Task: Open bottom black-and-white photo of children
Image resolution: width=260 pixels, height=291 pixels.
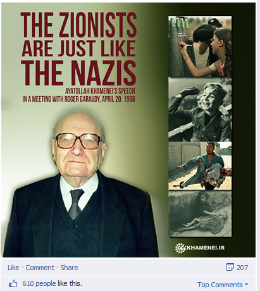Action: (200, 214)
